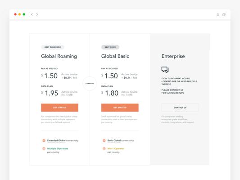Image resolution: width=240 pixels, height=180 pixels.
Task: Click Get Started under Global Roaming
Action: point(59,108)
